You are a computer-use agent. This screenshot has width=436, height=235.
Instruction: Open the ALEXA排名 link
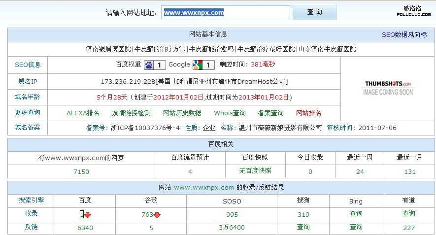click(83, 113)
